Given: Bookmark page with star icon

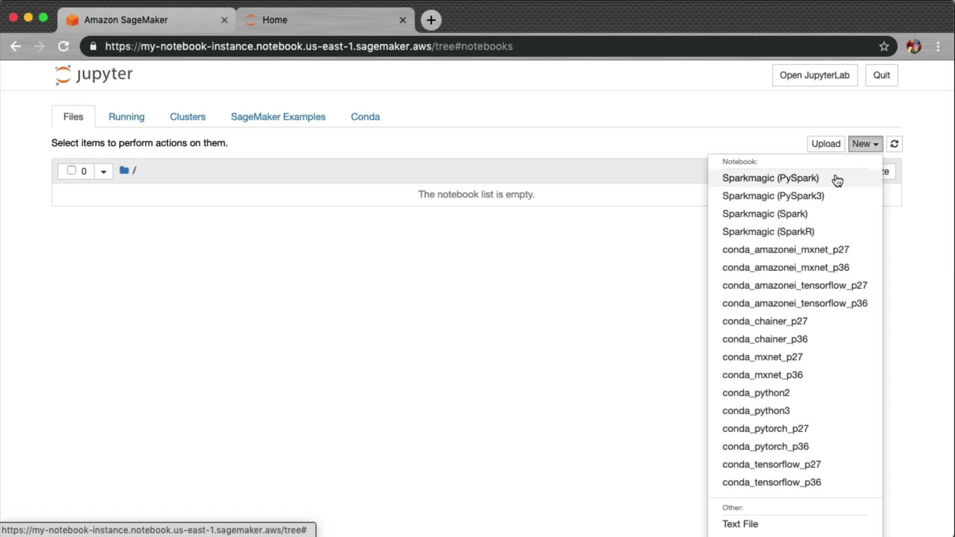Looking at the screenshot, I should click(884, 46).
